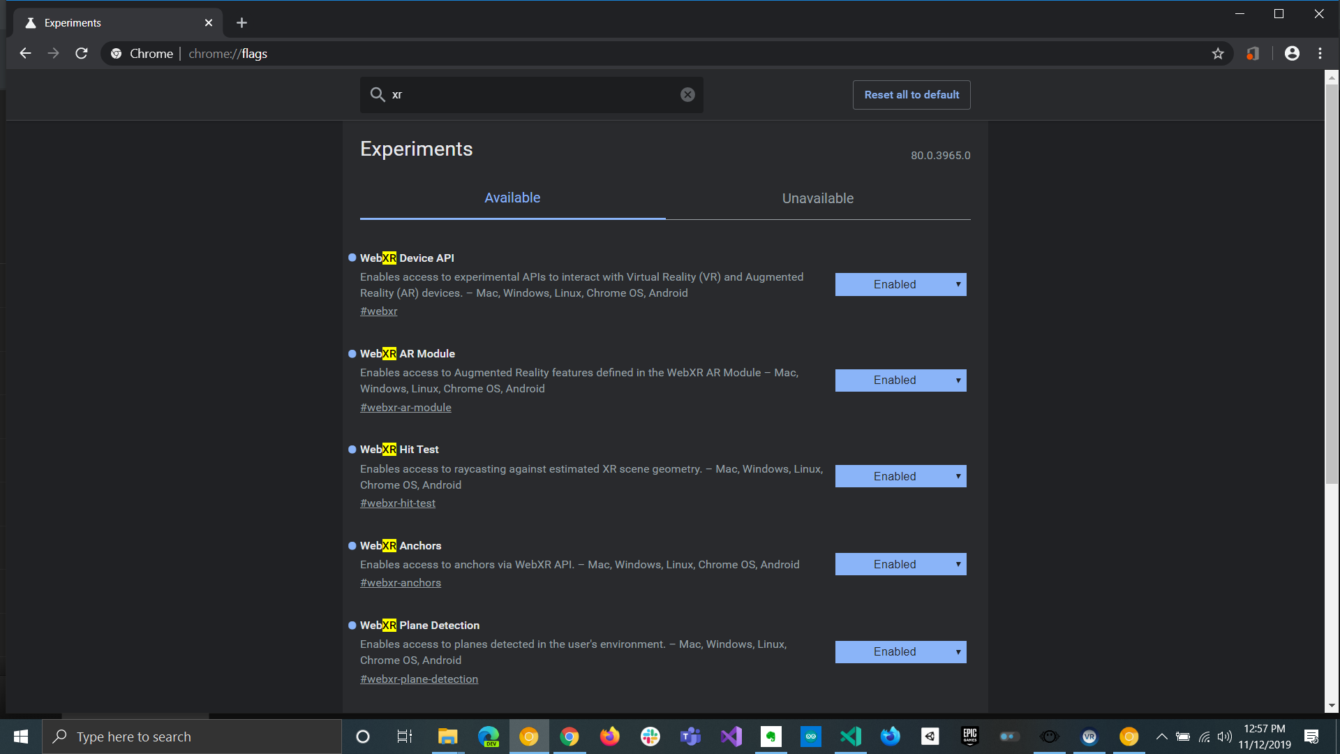Open Firefox from the taskbar
The height and width of the screenshot is (754, 1340).
coord(609,737)
